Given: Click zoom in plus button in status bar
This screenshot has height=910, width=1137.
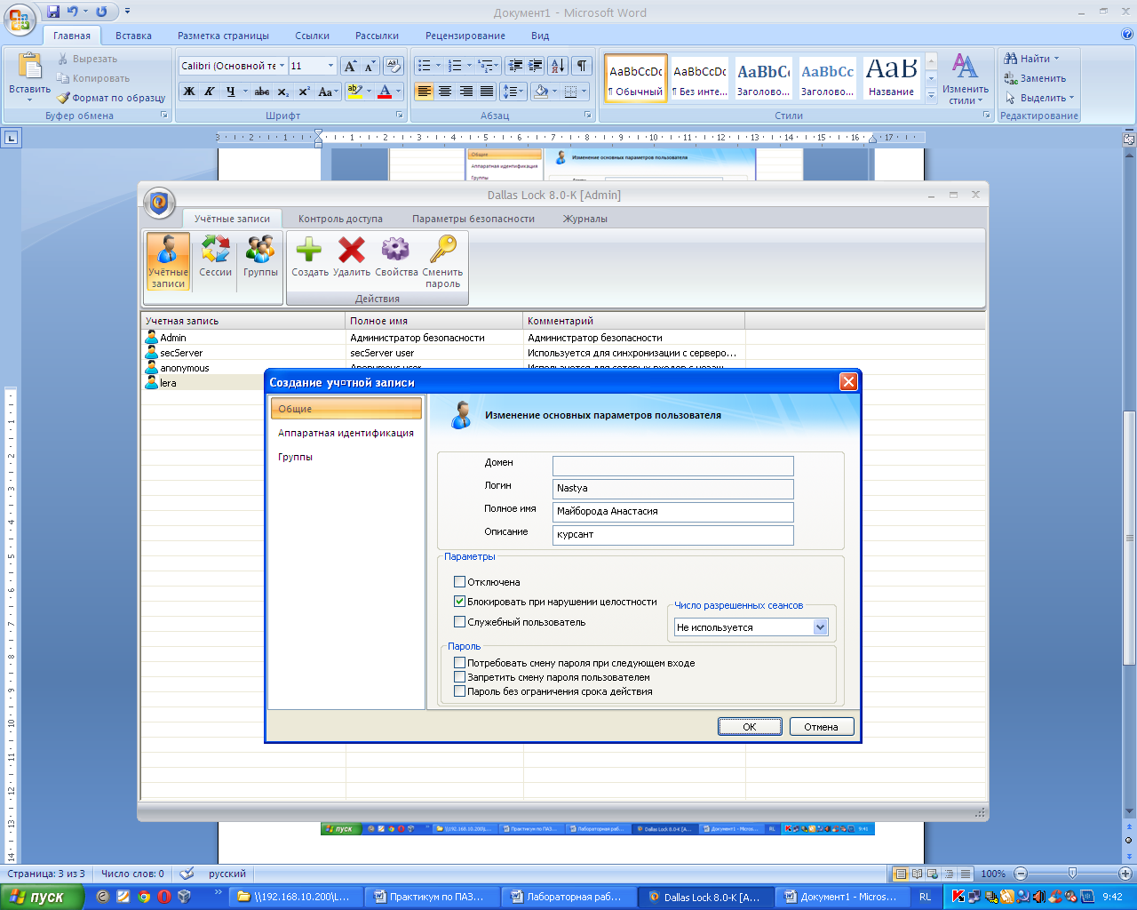Looking at the screenshot, I should click(x=1125, y=874).
